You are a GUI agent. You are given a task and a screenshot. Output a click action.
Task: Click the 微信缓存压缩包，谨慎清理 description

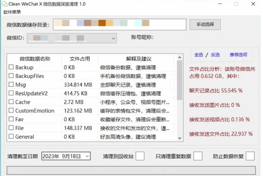pyautogui.click(x=130, y=94)
